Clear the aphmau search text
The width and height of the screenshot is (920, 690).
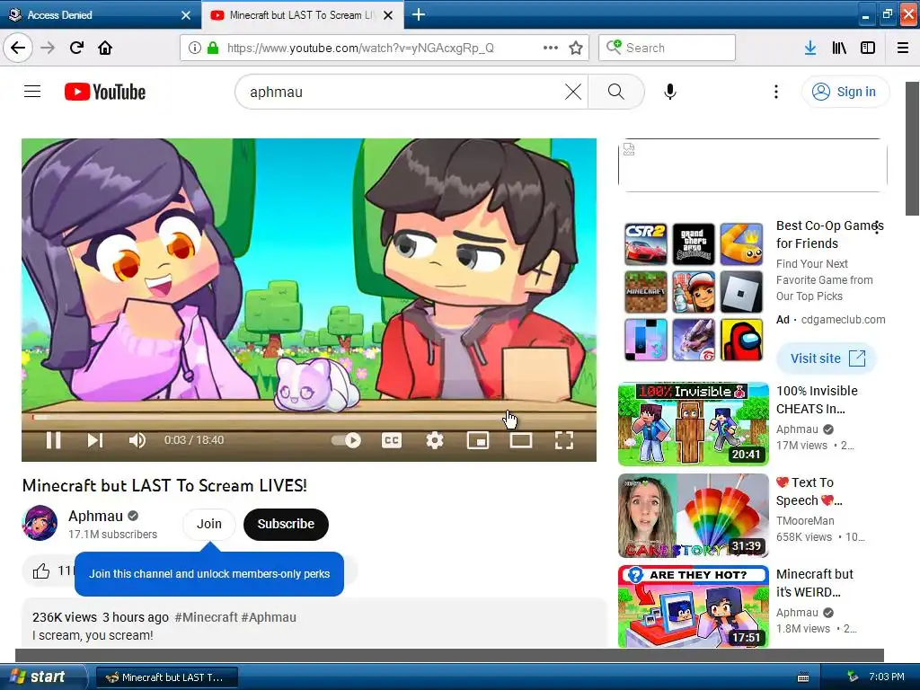click(x=573, y=92)
